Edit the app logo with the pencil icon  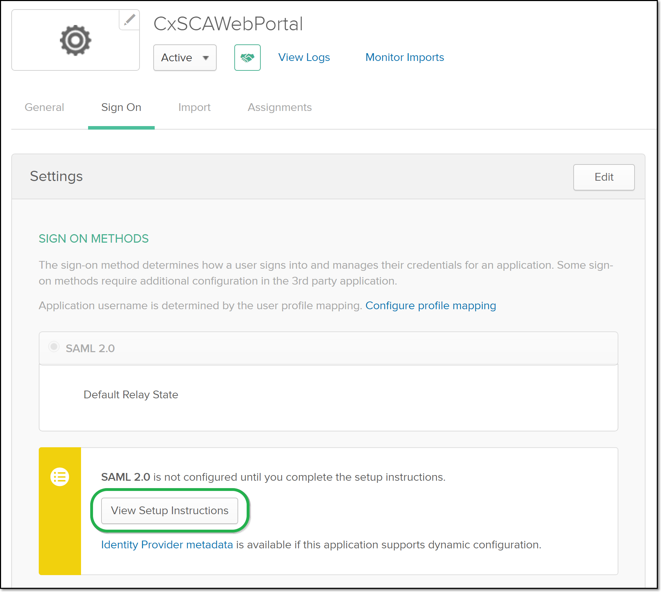129,20
